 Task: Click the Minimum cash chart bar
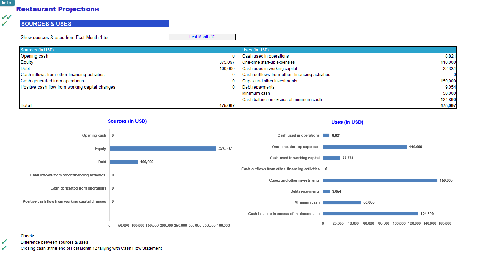pyautogui.click(x=342, y=202)
